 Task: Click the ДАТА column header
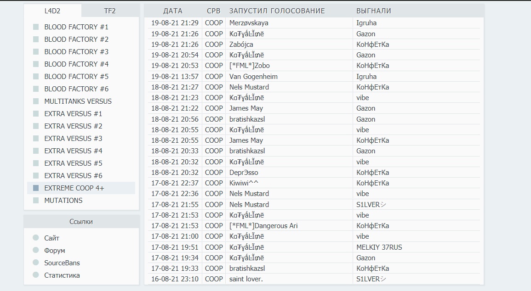coord(173,11)
